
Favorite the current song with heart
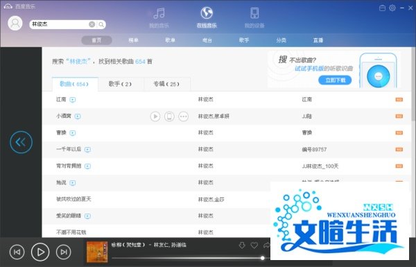(x=254, y=246)
